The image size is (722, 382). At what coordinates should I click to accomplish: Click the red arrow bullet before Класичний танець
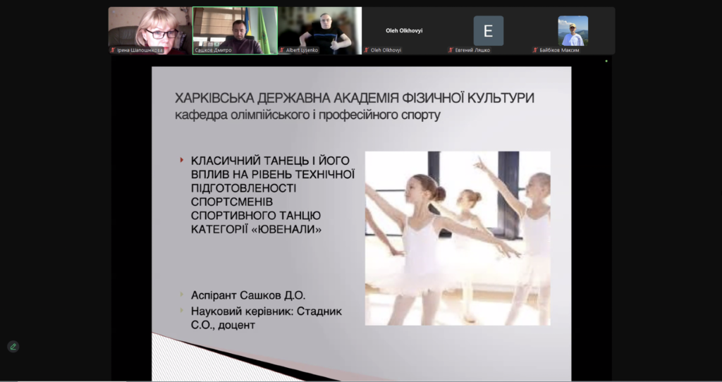pos(182,161)
